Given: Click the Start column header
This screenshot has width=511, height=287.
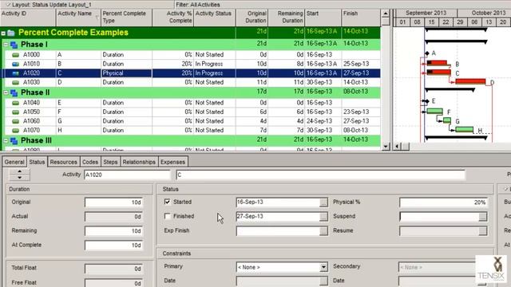Looking at the screenshot, I should [323, 18].
